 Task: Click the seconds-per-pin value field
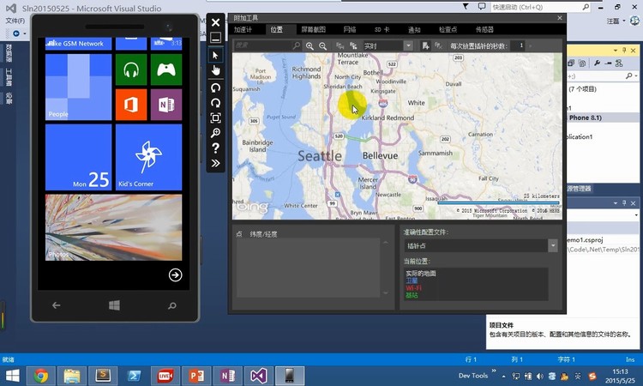coord(520,45)
